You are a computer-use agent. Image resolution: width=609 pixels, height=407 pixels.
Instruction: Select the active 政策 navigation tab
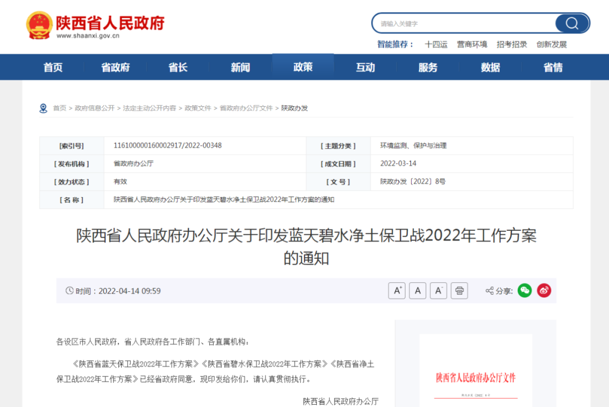tap(303, 67)
